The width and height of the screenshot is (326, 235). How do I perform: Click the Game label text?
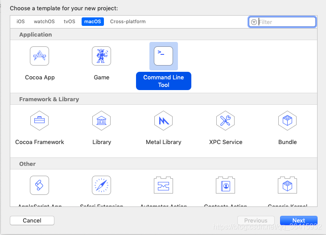[x=102, y=77]
